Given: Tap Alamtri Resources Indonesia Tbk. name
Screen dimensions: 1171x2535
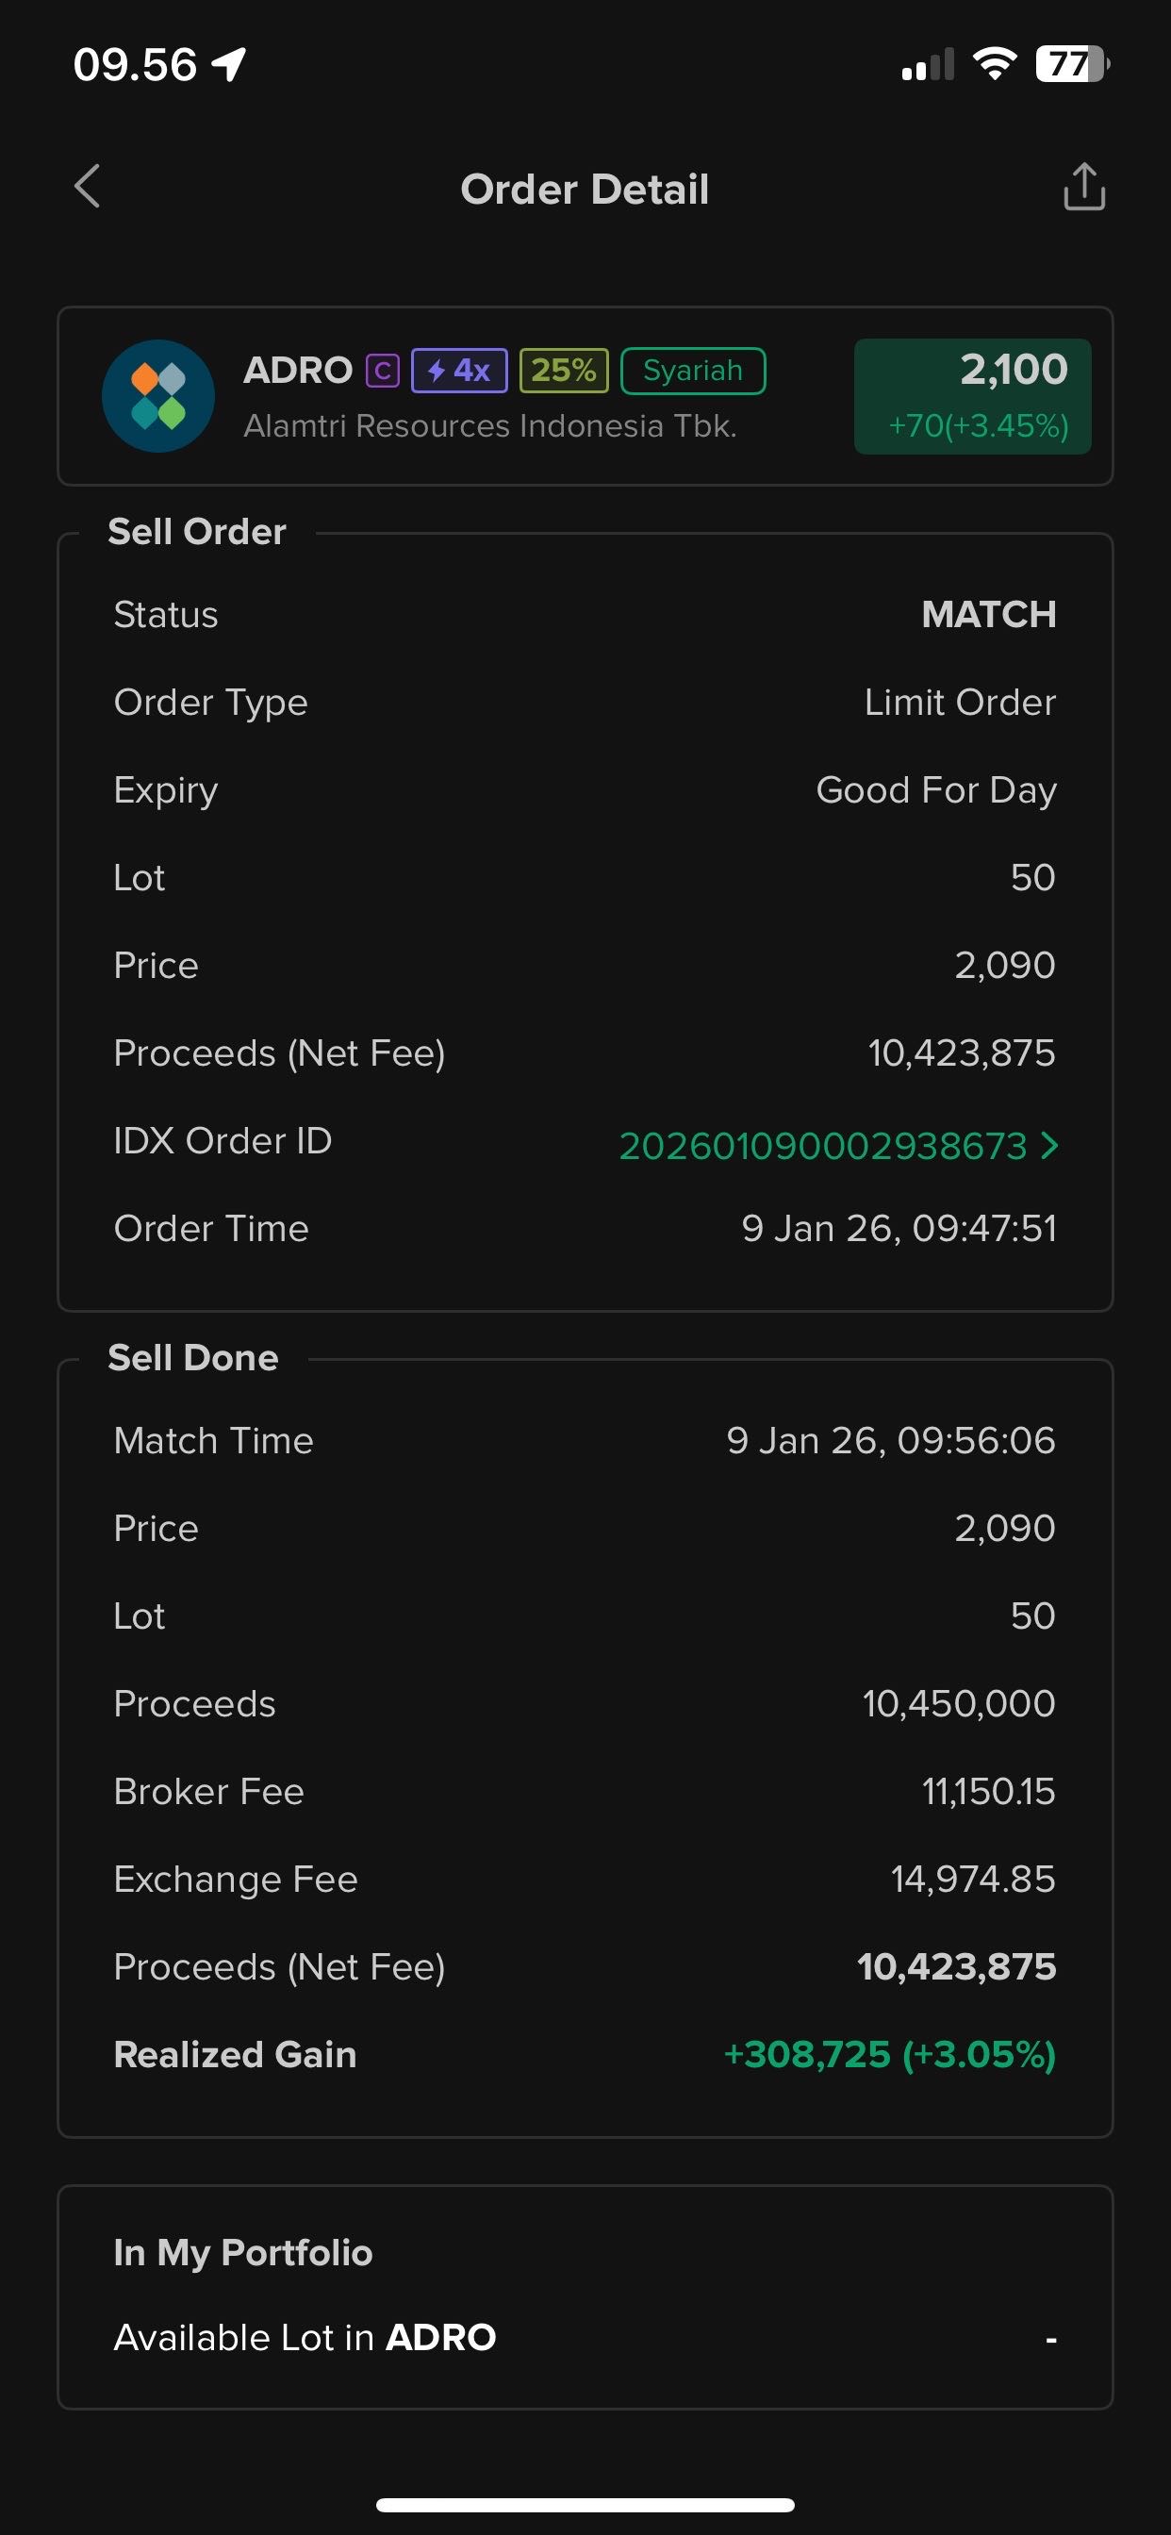Looking at the screenshot, I should click(490, 426).
